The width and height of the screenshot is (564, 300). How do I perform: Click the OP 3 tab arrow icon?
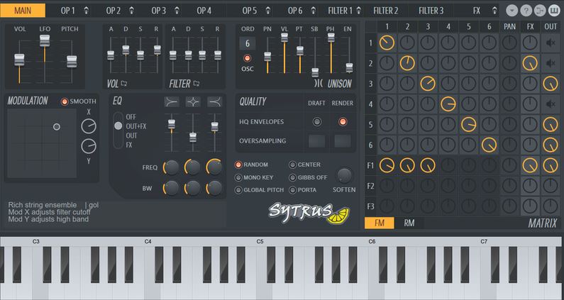(x=177, y=11)
